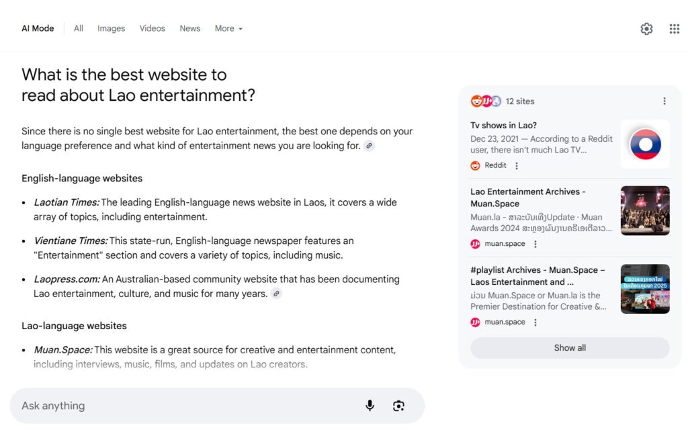Image resolution: width=688 pixels, height=430 pixels.
Task: Open more options beside Reddit source
Action: pyautogui.click(x=517, y=165)
